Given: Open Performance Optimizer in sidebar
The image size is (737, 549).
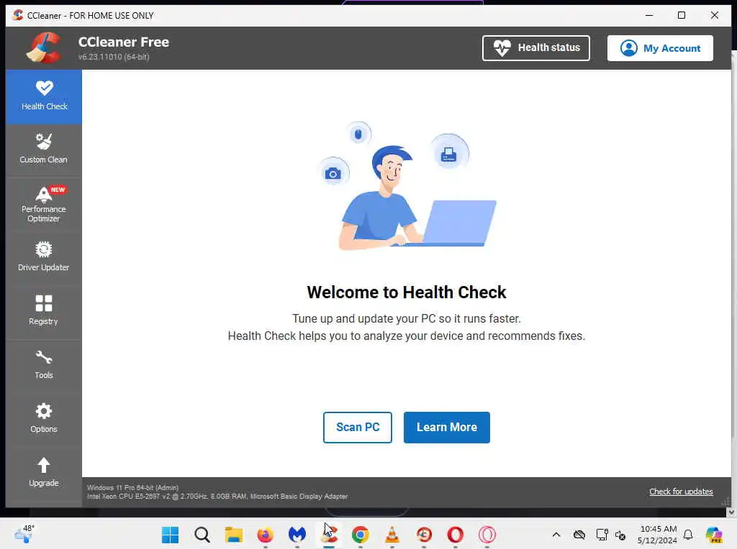Looking at the screenshot, I should [44, 205].
